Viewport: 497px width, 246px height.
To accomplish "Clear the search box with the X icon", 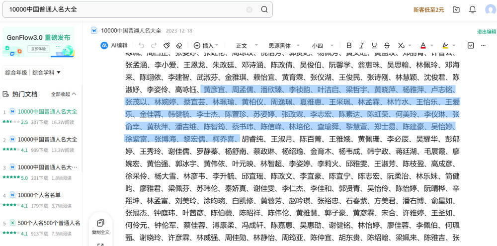I will tap(249, 9).
